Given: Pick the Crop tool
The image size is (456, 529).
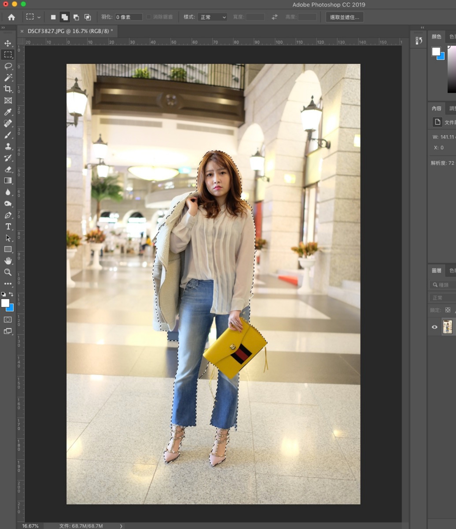Looking at the screenshot, I should coord(8,89).
